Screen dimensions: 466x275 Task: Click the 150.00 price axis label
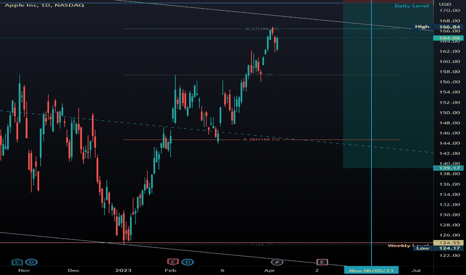click(x=449, y=112)
